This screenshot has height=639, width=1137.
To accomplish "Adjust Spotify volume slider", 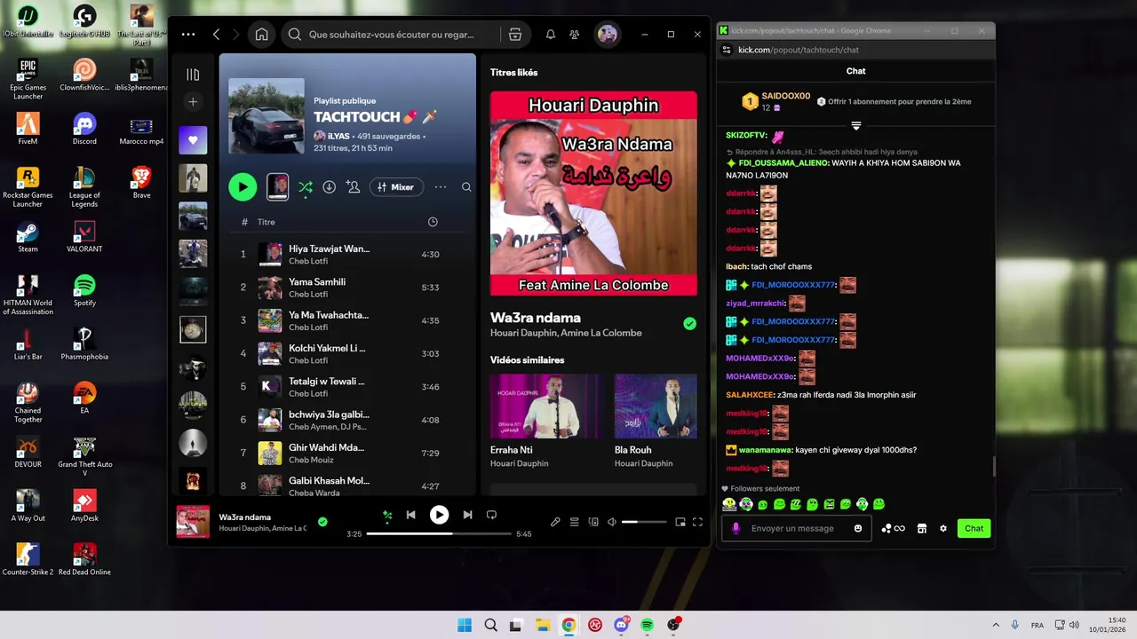I will click(x=644, y=522).
